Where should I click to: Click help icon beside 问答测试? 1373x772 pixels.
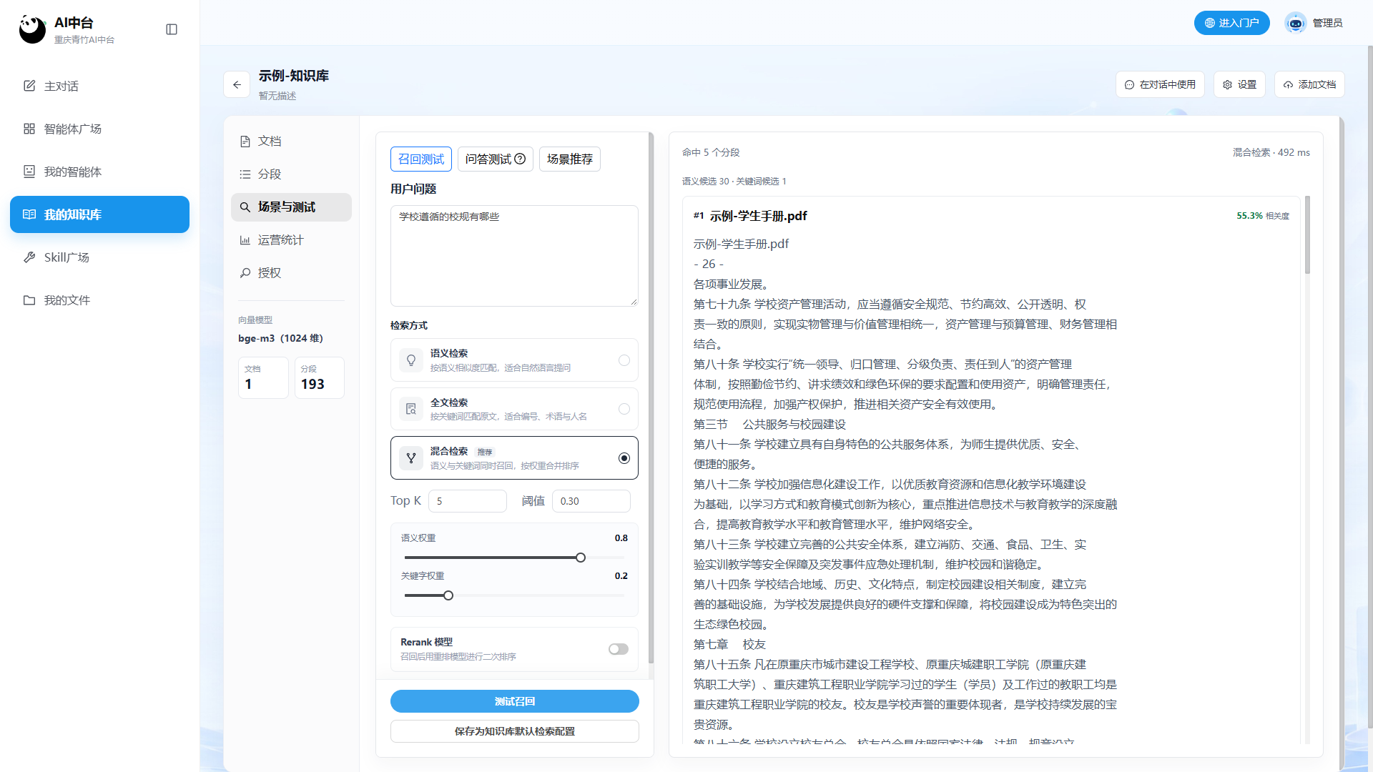pyautogui.click(x=520, y=159)
